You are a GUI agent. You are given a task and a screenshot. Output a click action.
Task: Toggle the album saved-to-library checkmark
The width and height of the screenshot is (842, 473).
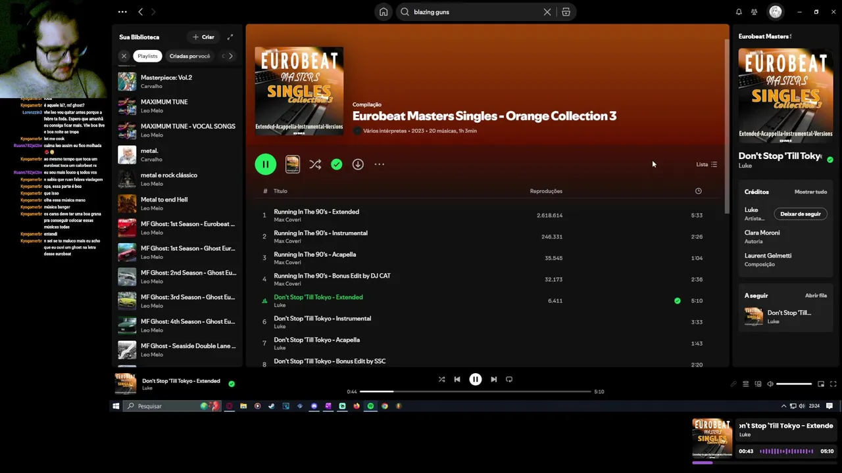(x=336, y=164)
